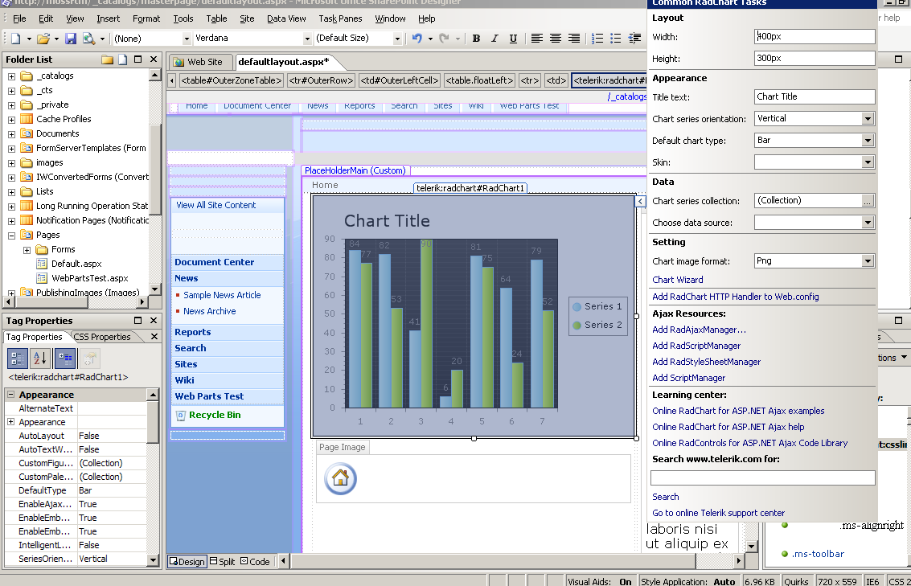Add RadChart HTTP Handler to Web.config

(736, 297)
